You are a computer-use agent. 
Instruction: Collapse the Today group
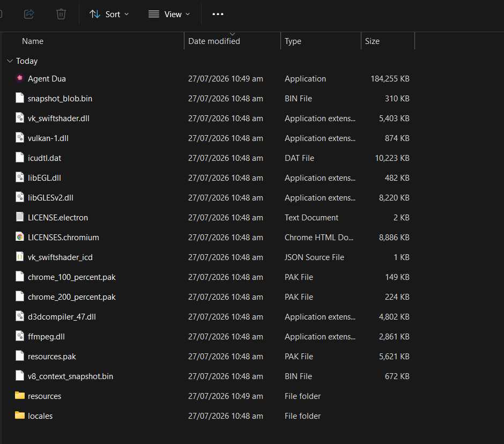[x=10, y=61]
